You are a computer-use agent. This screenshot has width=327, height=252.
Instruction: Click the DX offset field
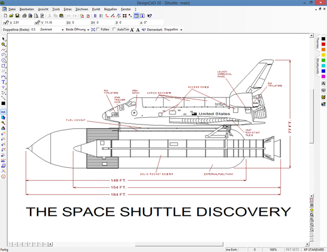pyautogui.click(x=80, y=23)
